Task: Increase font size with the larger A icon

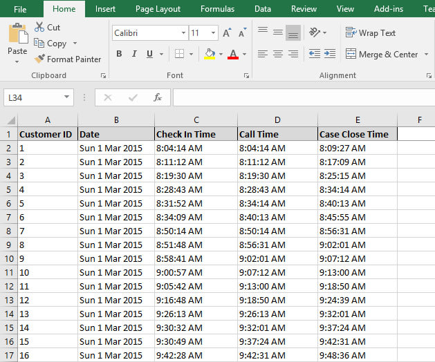Action: (x=227, y=33)
